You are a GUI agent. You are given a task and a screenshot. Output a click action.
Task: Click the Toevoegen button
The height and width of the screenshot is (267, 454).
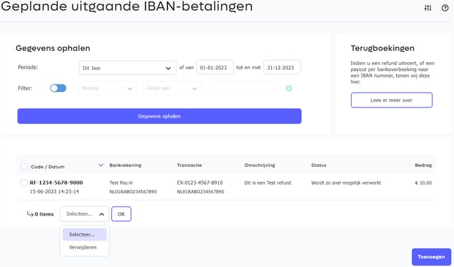432,257
